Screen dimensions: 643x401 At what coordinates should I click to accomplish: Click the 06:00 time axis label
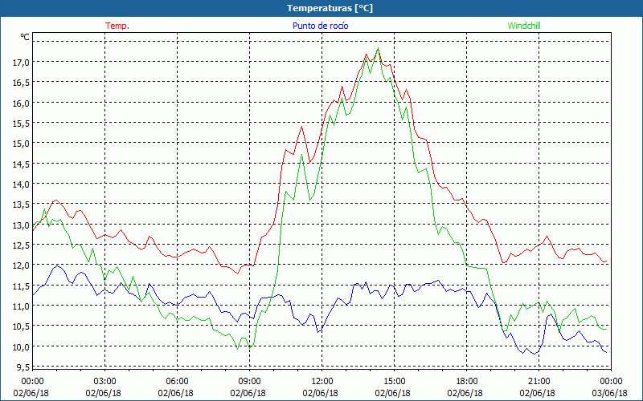(176, 382)
